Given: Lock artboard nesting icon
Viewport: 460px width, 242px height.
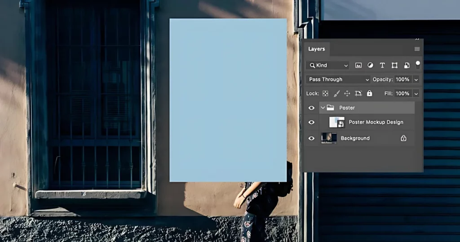Looking at the screenshot, I should [x=358, y=94].
